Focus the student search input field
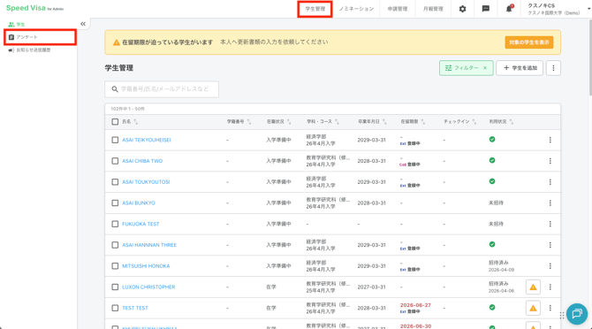The image size is (592, 329). 162,89
